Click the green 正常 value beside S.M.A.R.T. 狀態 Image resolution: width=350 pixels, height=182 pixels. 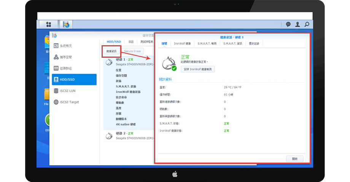(x=226, y=123)
